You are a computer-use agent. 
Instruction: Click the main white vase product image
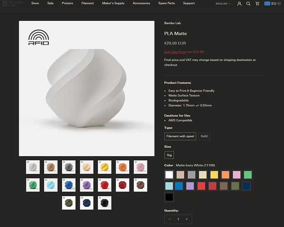86,89
